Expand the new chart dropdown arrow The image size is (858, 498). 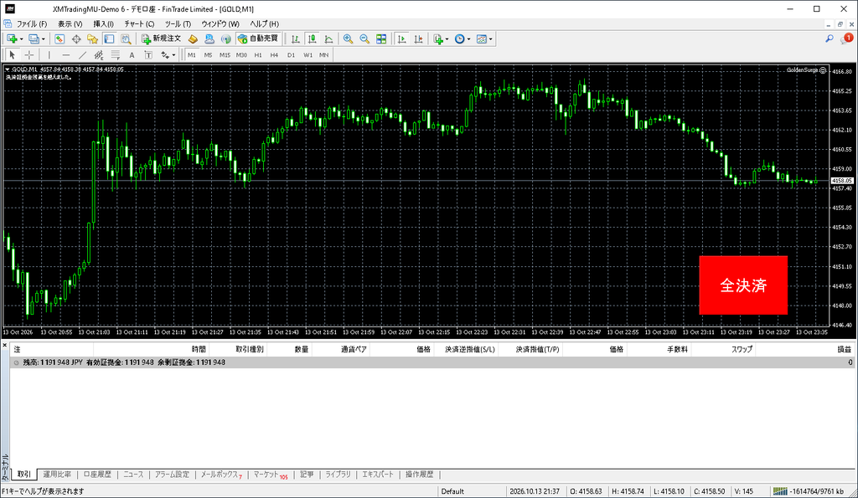click(21, 39)
